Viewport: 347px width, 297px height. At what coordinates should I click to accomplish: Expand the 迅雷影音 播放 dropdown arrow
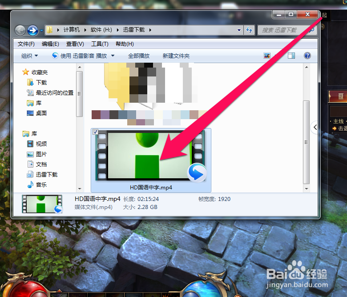click(x=113, y=56)
